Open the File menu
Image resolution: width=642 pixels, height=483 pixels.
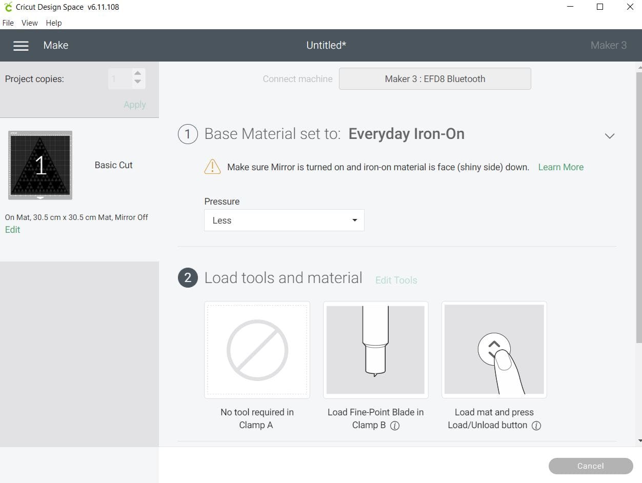[x=8, y=23]
